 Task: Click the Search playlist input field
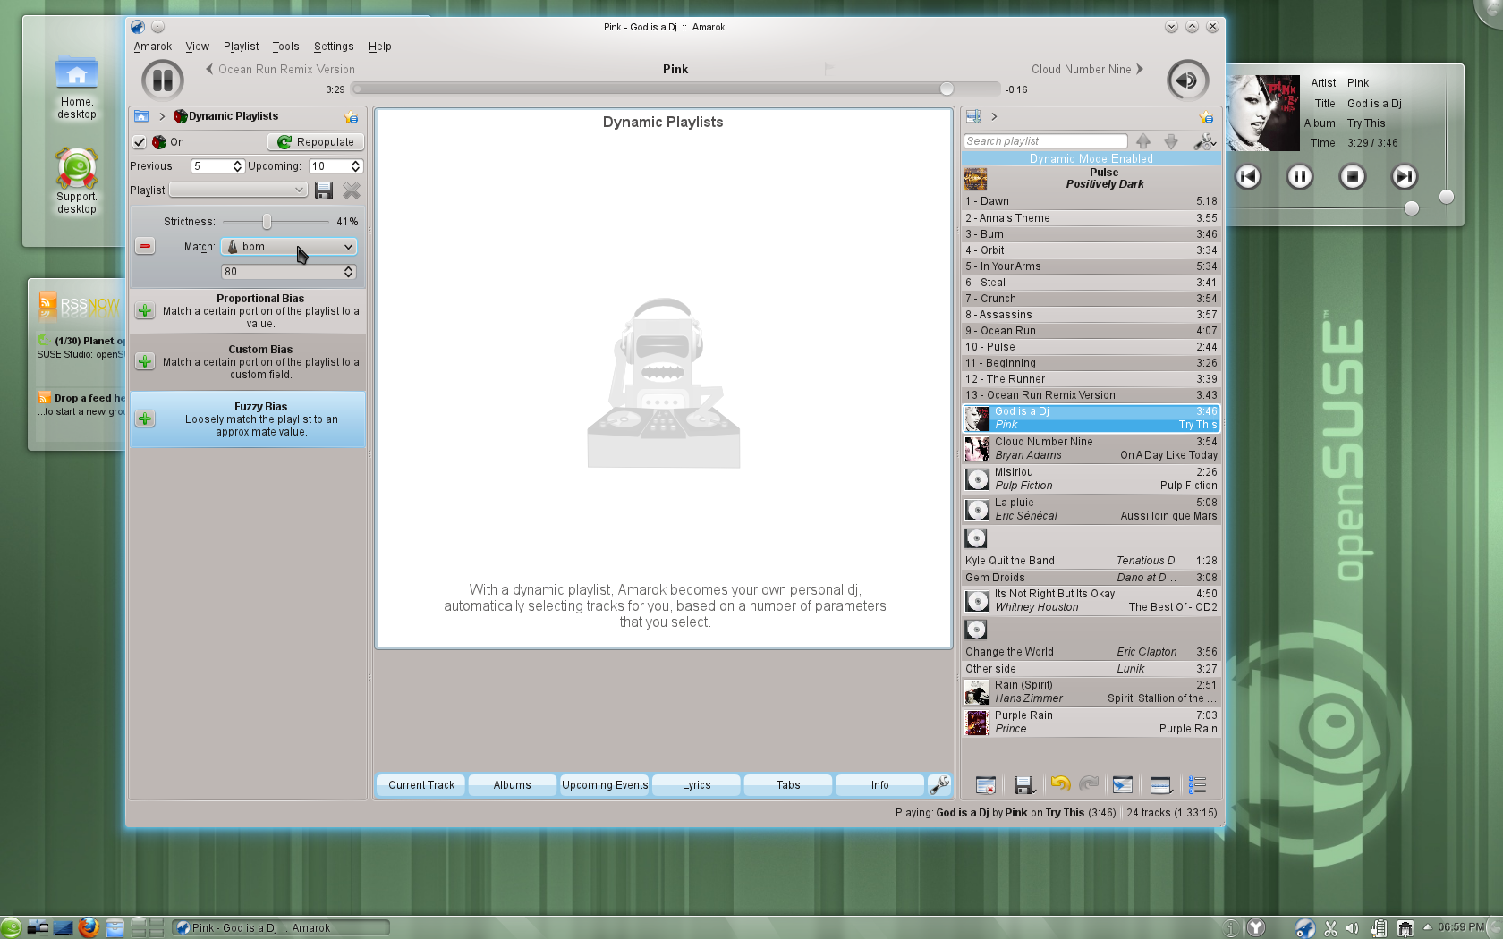[1045, 141]
